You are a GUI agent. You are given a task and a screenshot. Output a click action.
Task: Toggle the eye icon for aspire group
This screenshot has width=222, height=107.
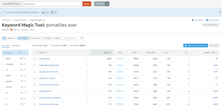pyautogui.click(x=25, y=58)
